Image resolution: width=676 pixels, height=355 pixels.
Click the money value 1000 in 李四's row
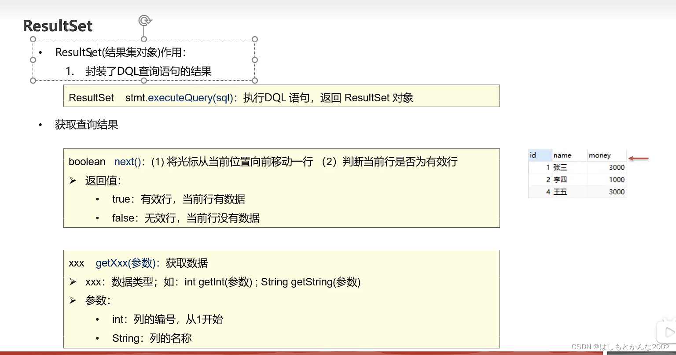pyautogui.click(x=617, y=180)
